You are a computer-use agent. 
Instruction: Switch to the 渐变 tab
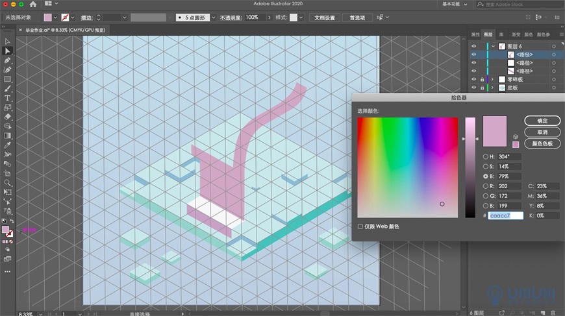pos(516,34)
